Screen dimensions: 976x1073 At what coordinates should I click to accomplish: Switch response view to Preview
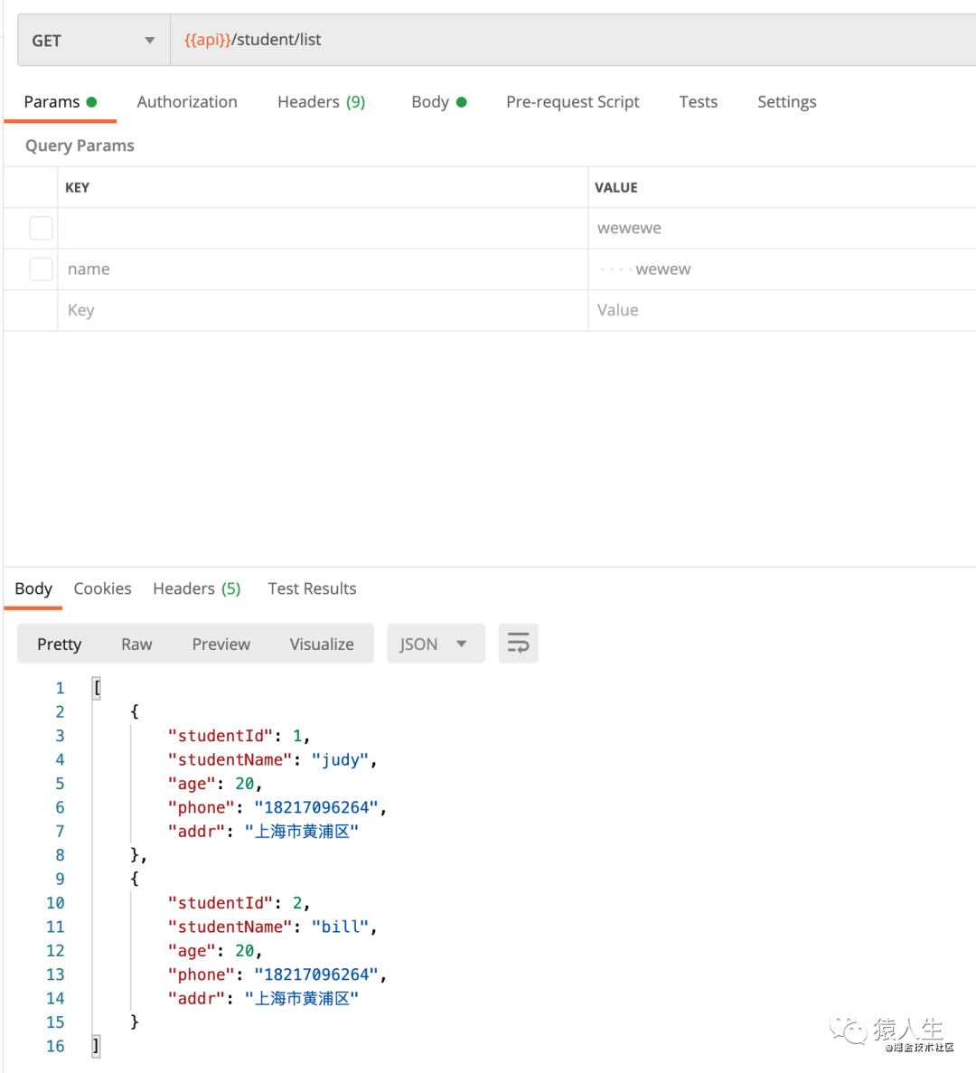[221, 644]
